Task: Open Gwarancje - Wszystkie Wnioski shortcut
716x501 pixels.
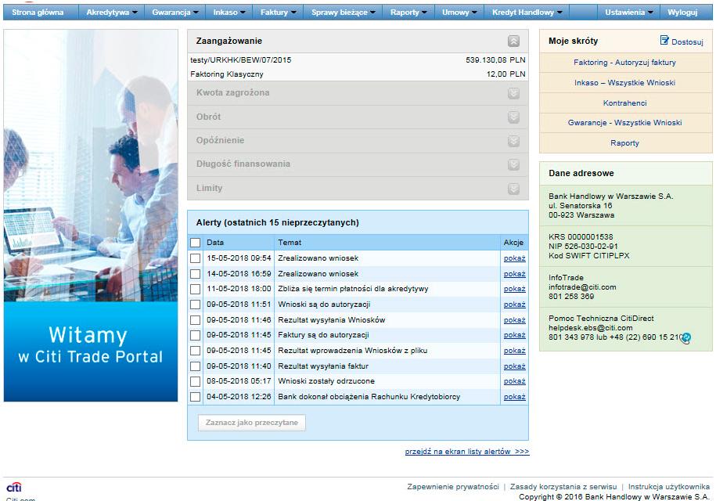Action: tap(624, 123)
